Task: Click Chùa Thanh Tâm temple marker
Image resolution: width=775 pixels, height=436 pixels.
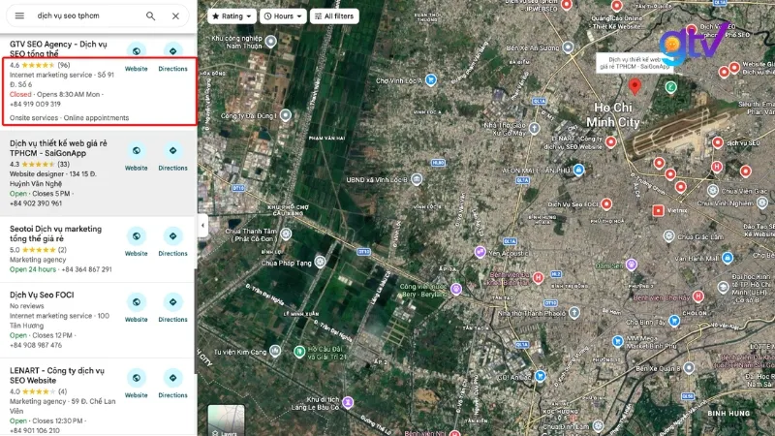Action: (286, 234)
